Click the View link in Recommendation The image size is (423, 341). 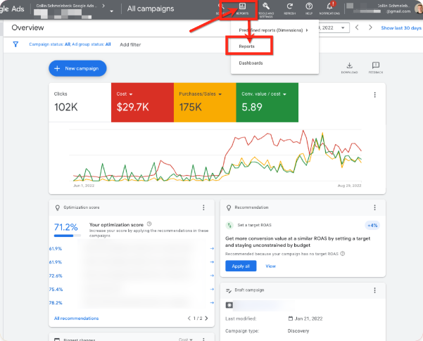pos(270,266)
